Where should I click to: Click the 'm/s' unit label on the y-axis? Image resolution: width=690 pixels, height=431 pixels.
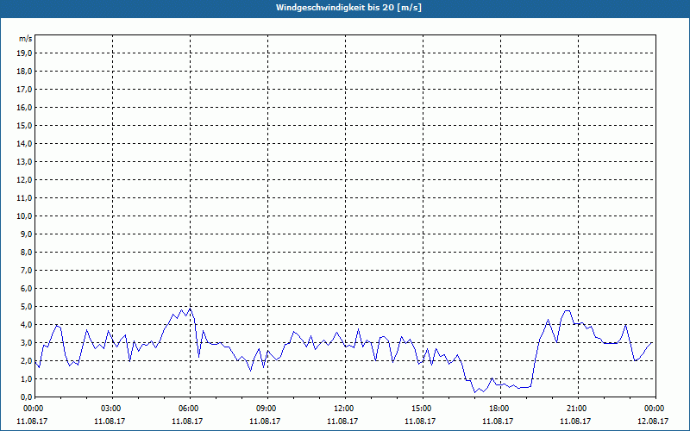tap(26, 39)
